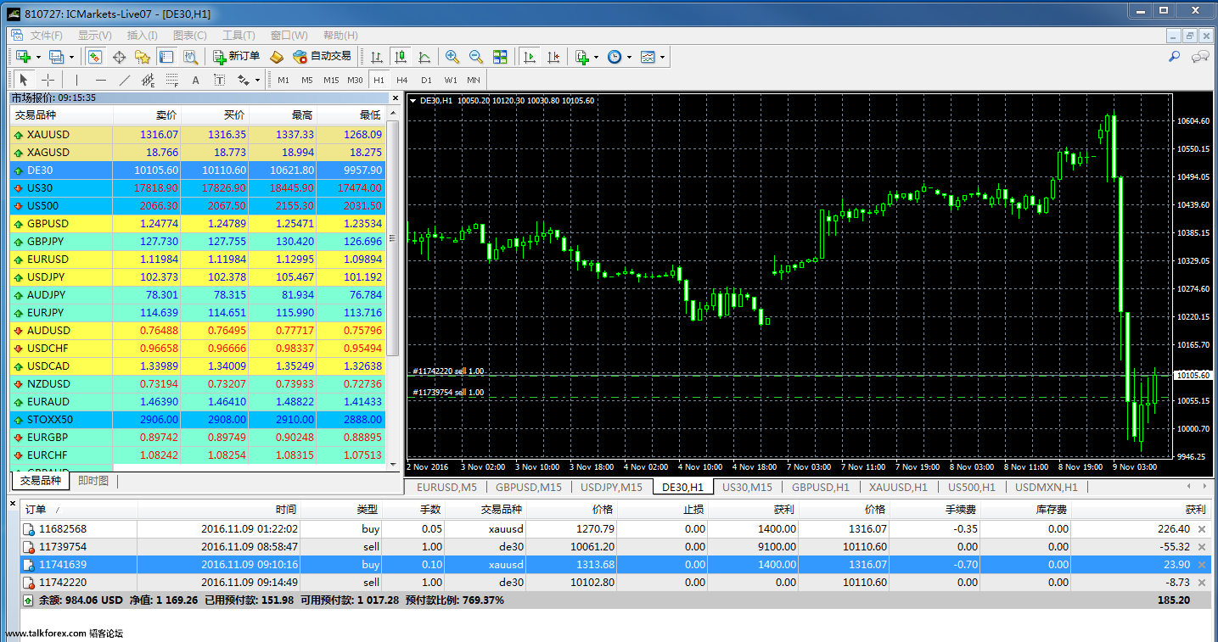The height and width of the screenshot is (642, 1218).
Task: Close the Market Watch panel
Action: click(x=394, y=98)
